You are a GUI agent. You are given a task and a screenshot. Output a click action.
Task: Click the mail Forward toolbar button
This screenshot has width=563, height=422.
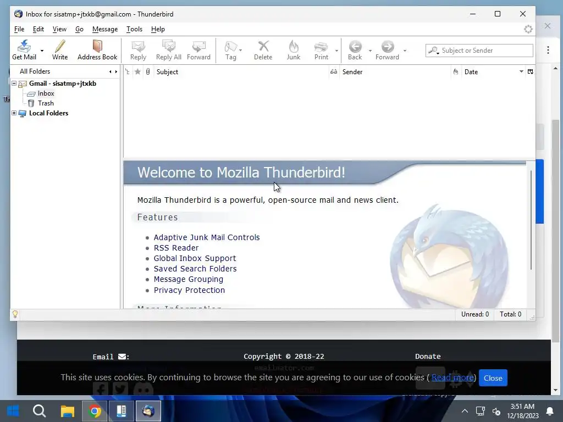tap(198, 50)
